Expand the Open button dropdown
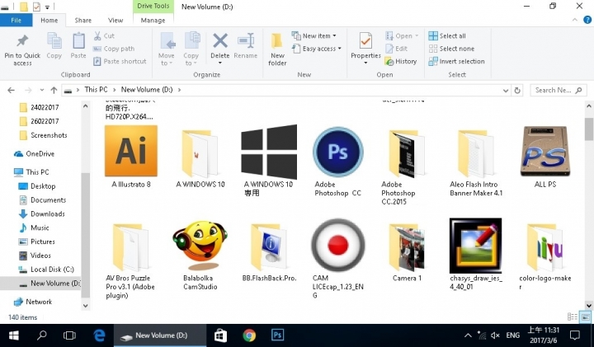 point(417,36)
